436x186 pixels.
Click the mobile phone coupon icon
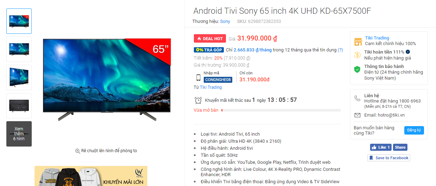[x=198, y=77]
